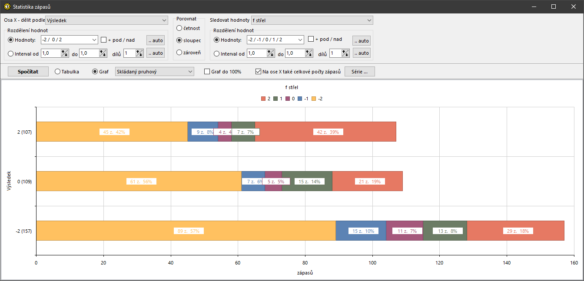Open the Sledovat hodnoty 'f střel' dropdown
This screenshot has width=584, height=281.
click(312, 20)
